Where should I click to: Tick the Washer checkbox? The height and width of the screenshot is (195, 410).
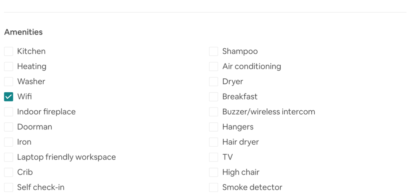point(9,82)
